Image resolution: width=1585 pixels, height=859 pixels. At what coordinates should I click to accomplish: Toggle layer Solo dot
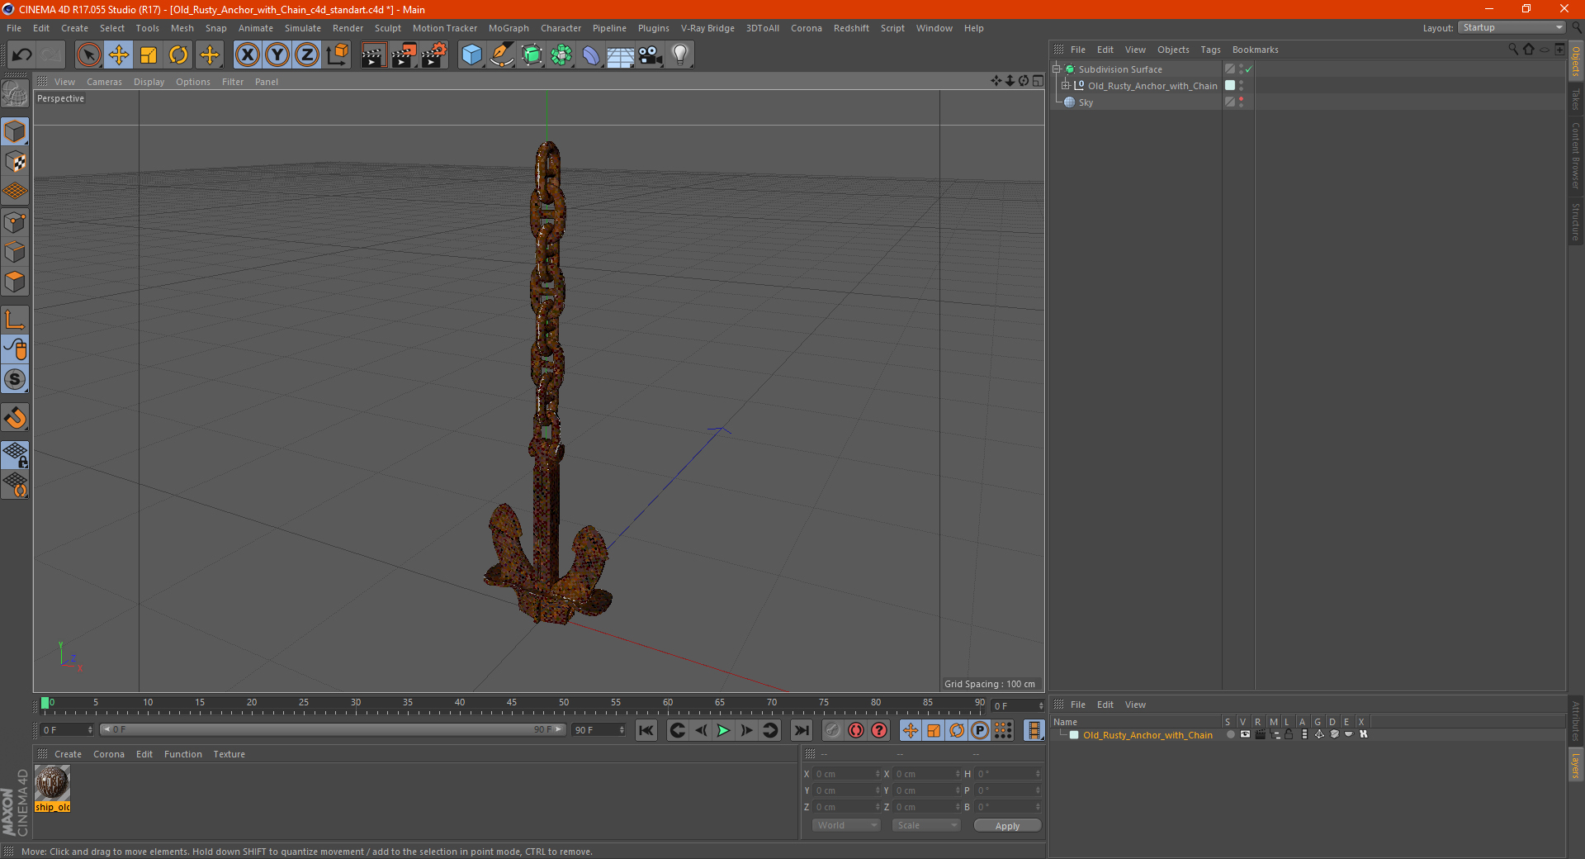1230,734
